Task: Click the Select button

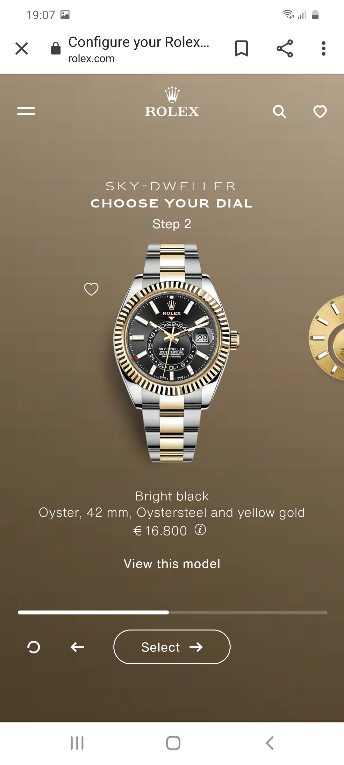Action: pyautogui.click(x=172, y=647)
